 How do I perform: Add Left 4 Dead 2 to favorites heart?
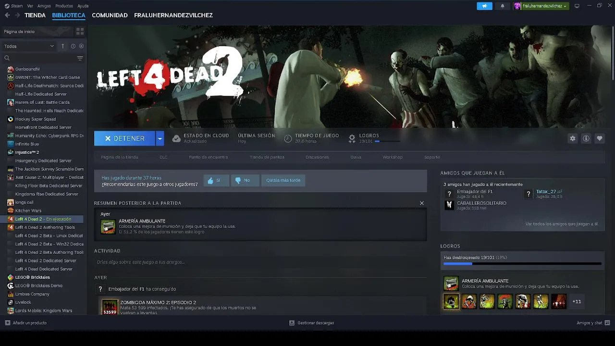click(x=599, y=138)
